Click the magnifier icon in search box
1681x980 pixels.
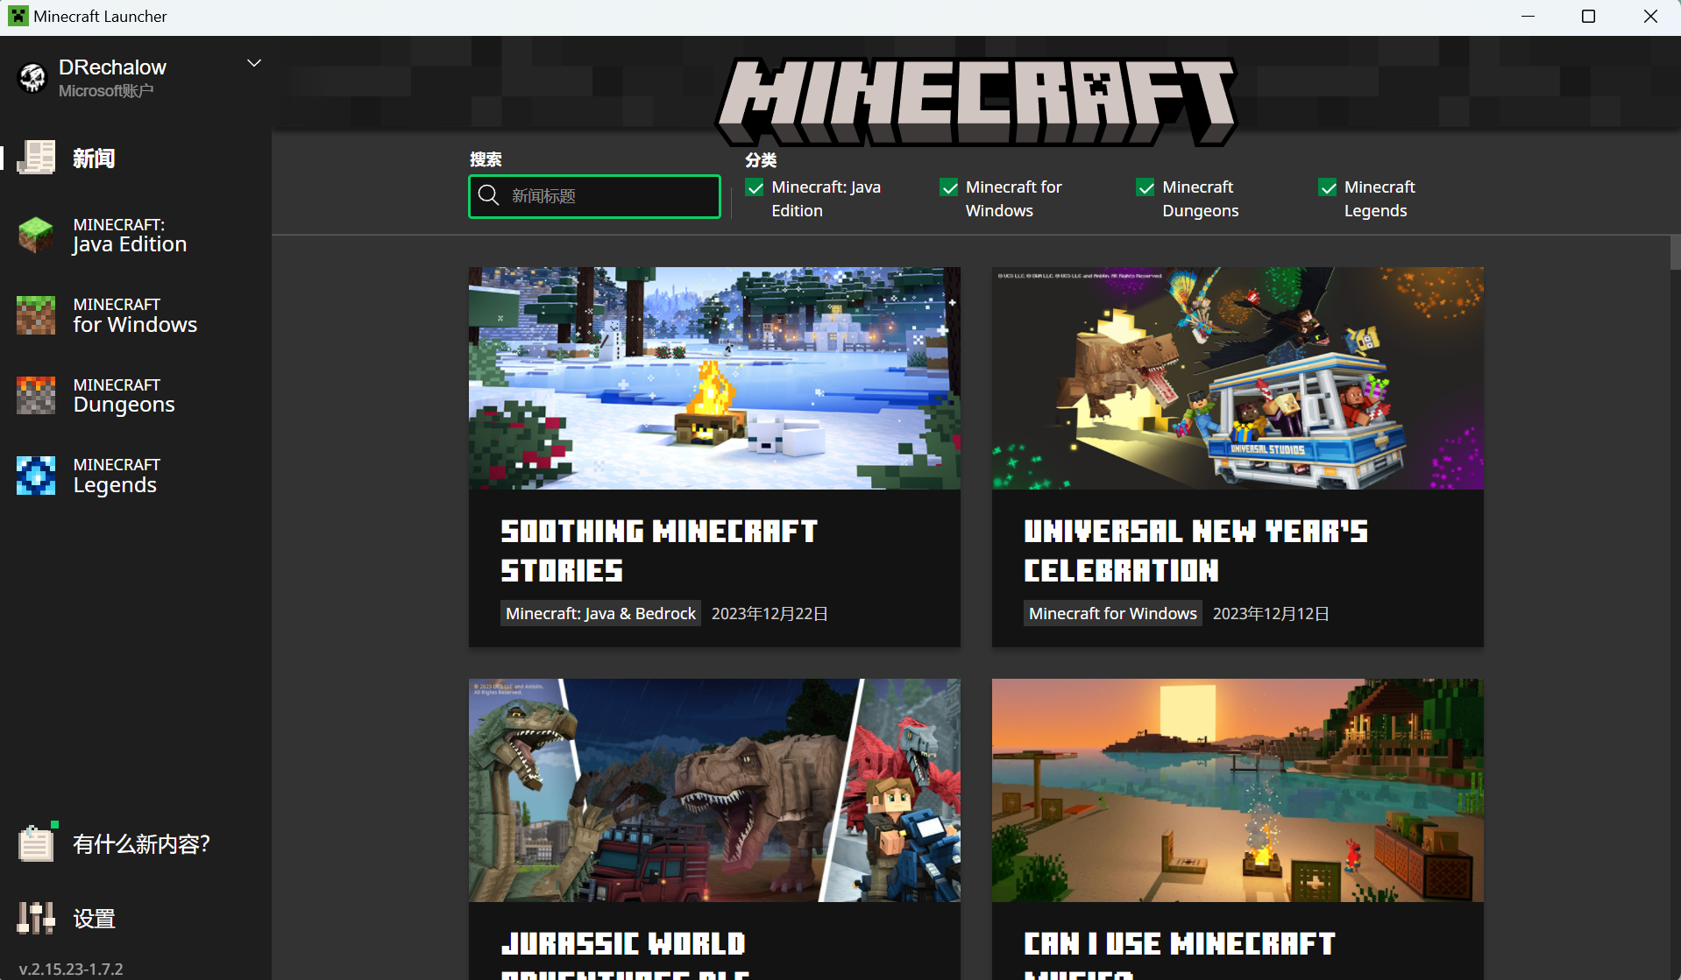pyautogui.click(x=489, y=195)
